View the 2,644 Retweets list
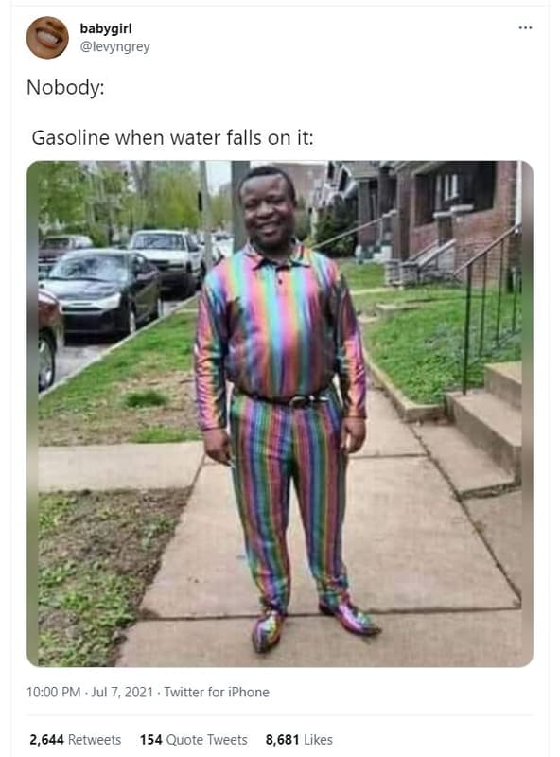The image size is (560, 757). coord(76,740)
